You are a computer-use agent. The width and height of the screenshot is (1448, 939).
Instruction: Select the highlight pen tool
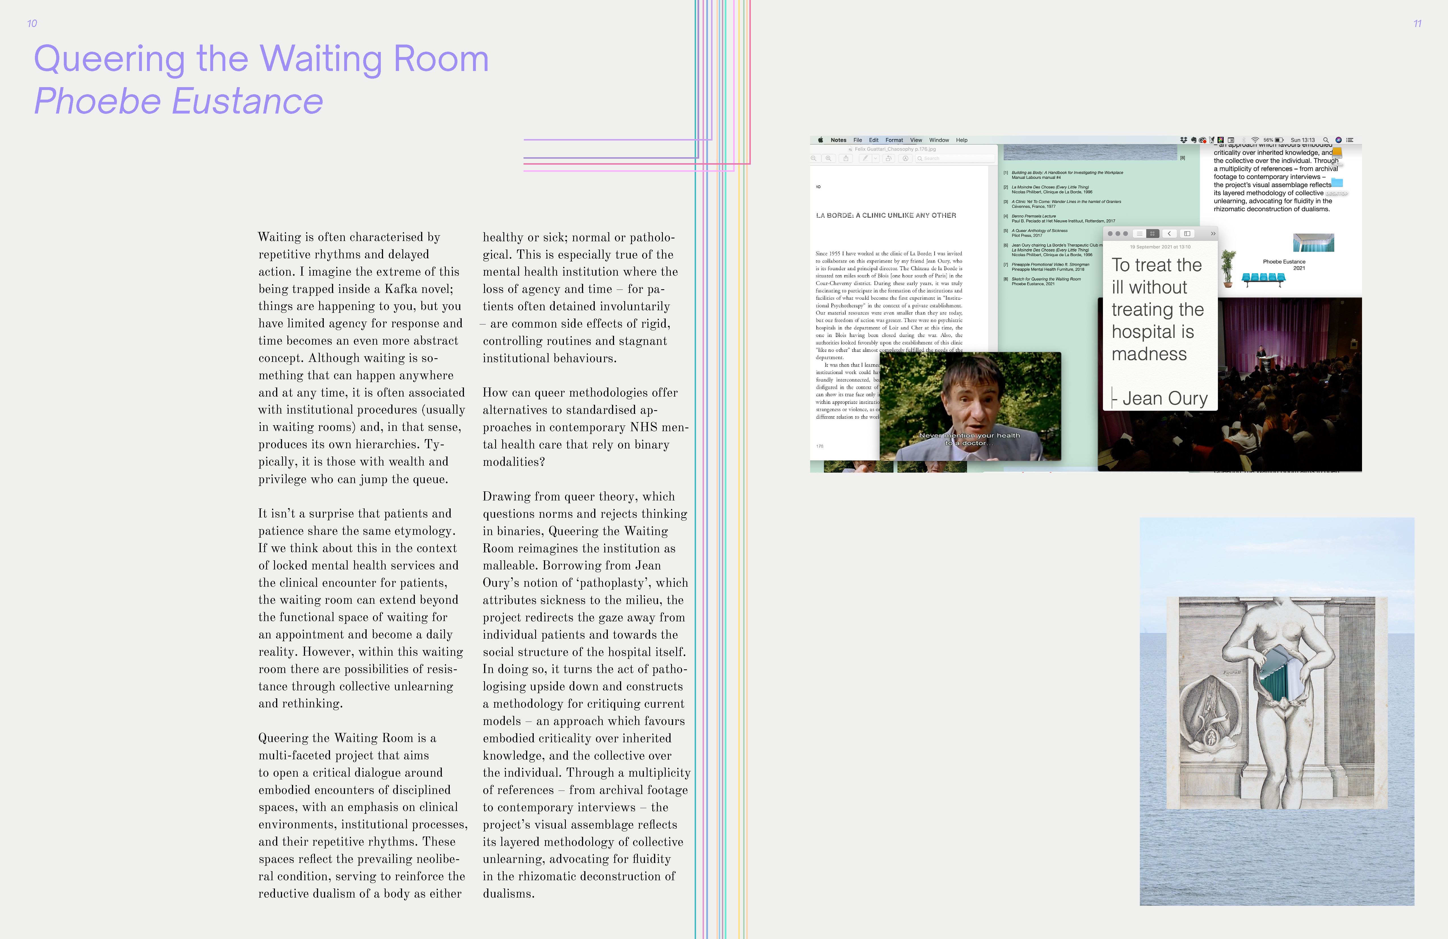pos(865,158)
